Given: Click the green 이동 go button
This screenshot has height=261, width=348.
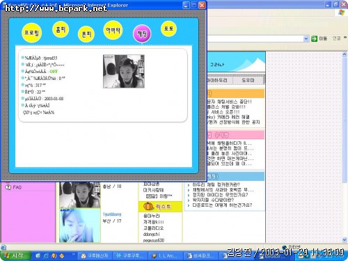Looking at the screenshot, I should tap(314, 38).
